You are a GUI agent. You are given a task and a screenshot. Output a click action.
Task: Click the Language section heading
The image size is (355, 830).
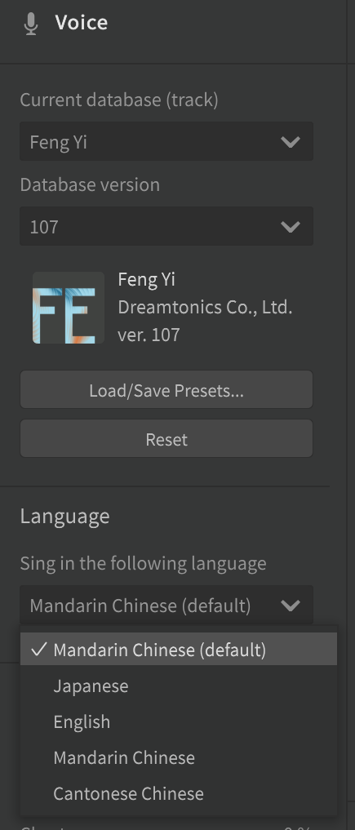(64, 516)
